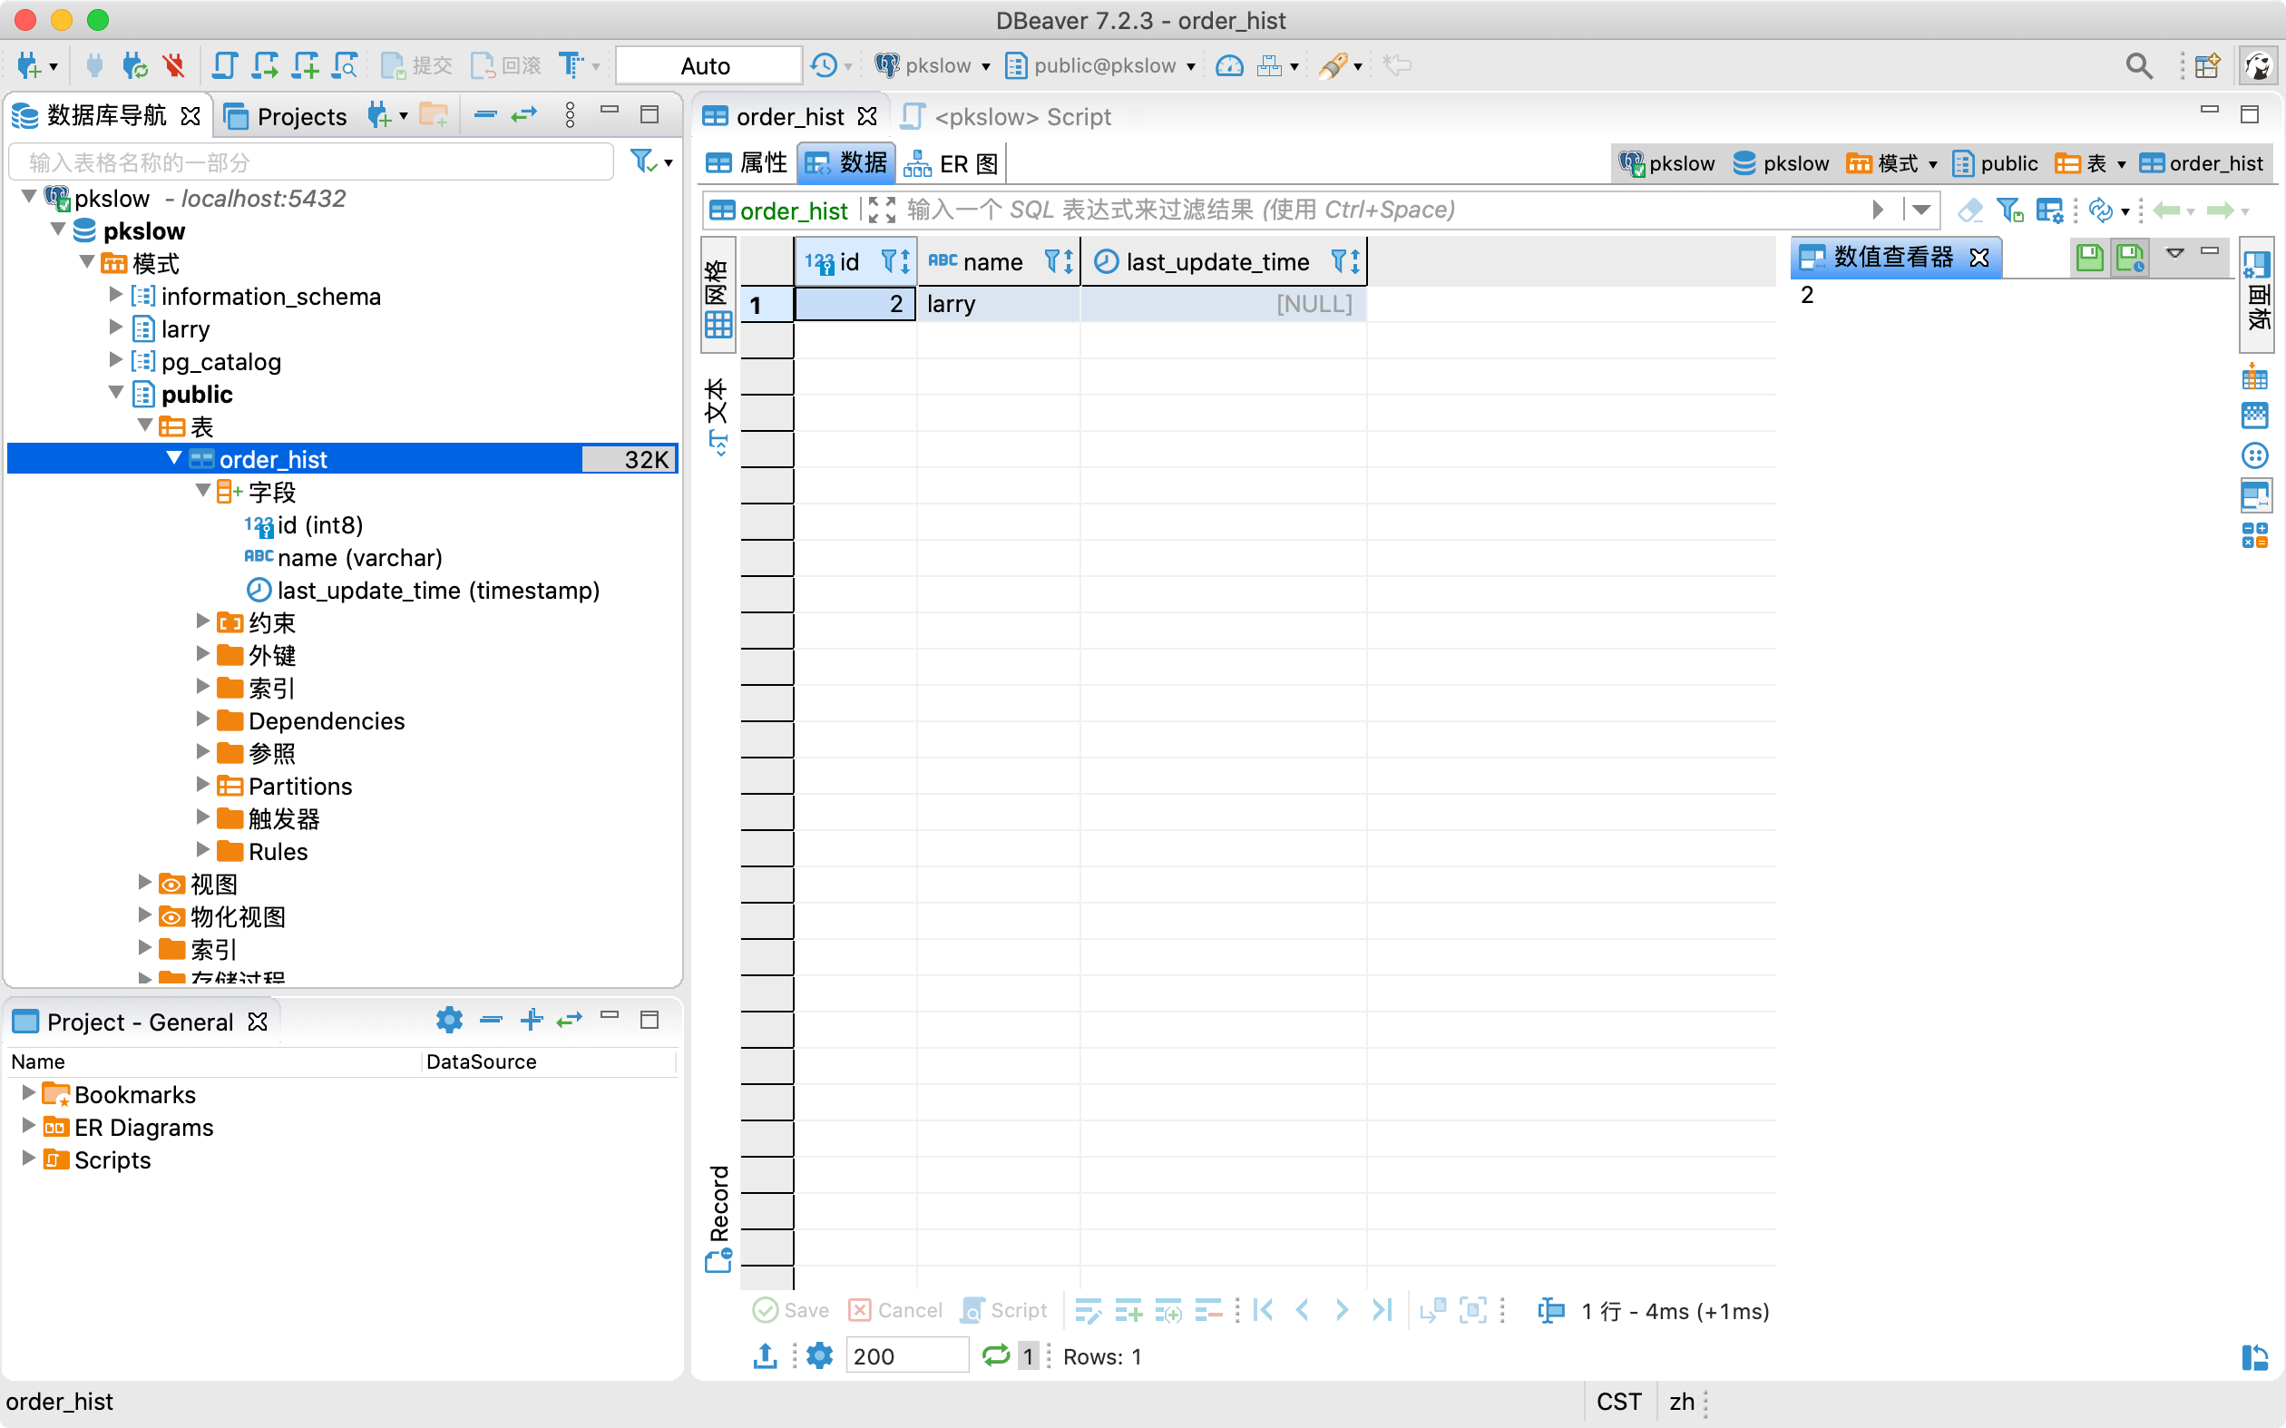Toggle the side 面板 panels button
The height and width of the screenshot is (1428, 2286).
click(2257, 295)
